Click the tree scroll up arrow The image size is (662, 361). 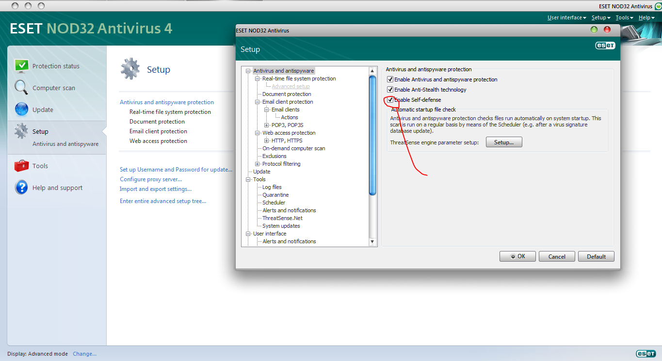372,71
